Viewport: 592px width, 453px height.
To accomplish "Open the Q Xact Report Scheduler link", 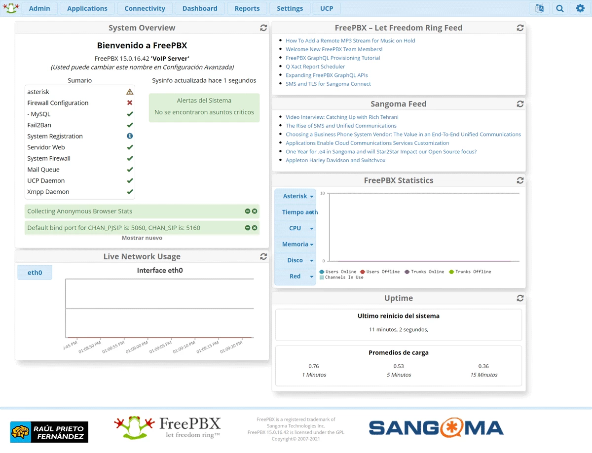I will [x=315, y=66].
